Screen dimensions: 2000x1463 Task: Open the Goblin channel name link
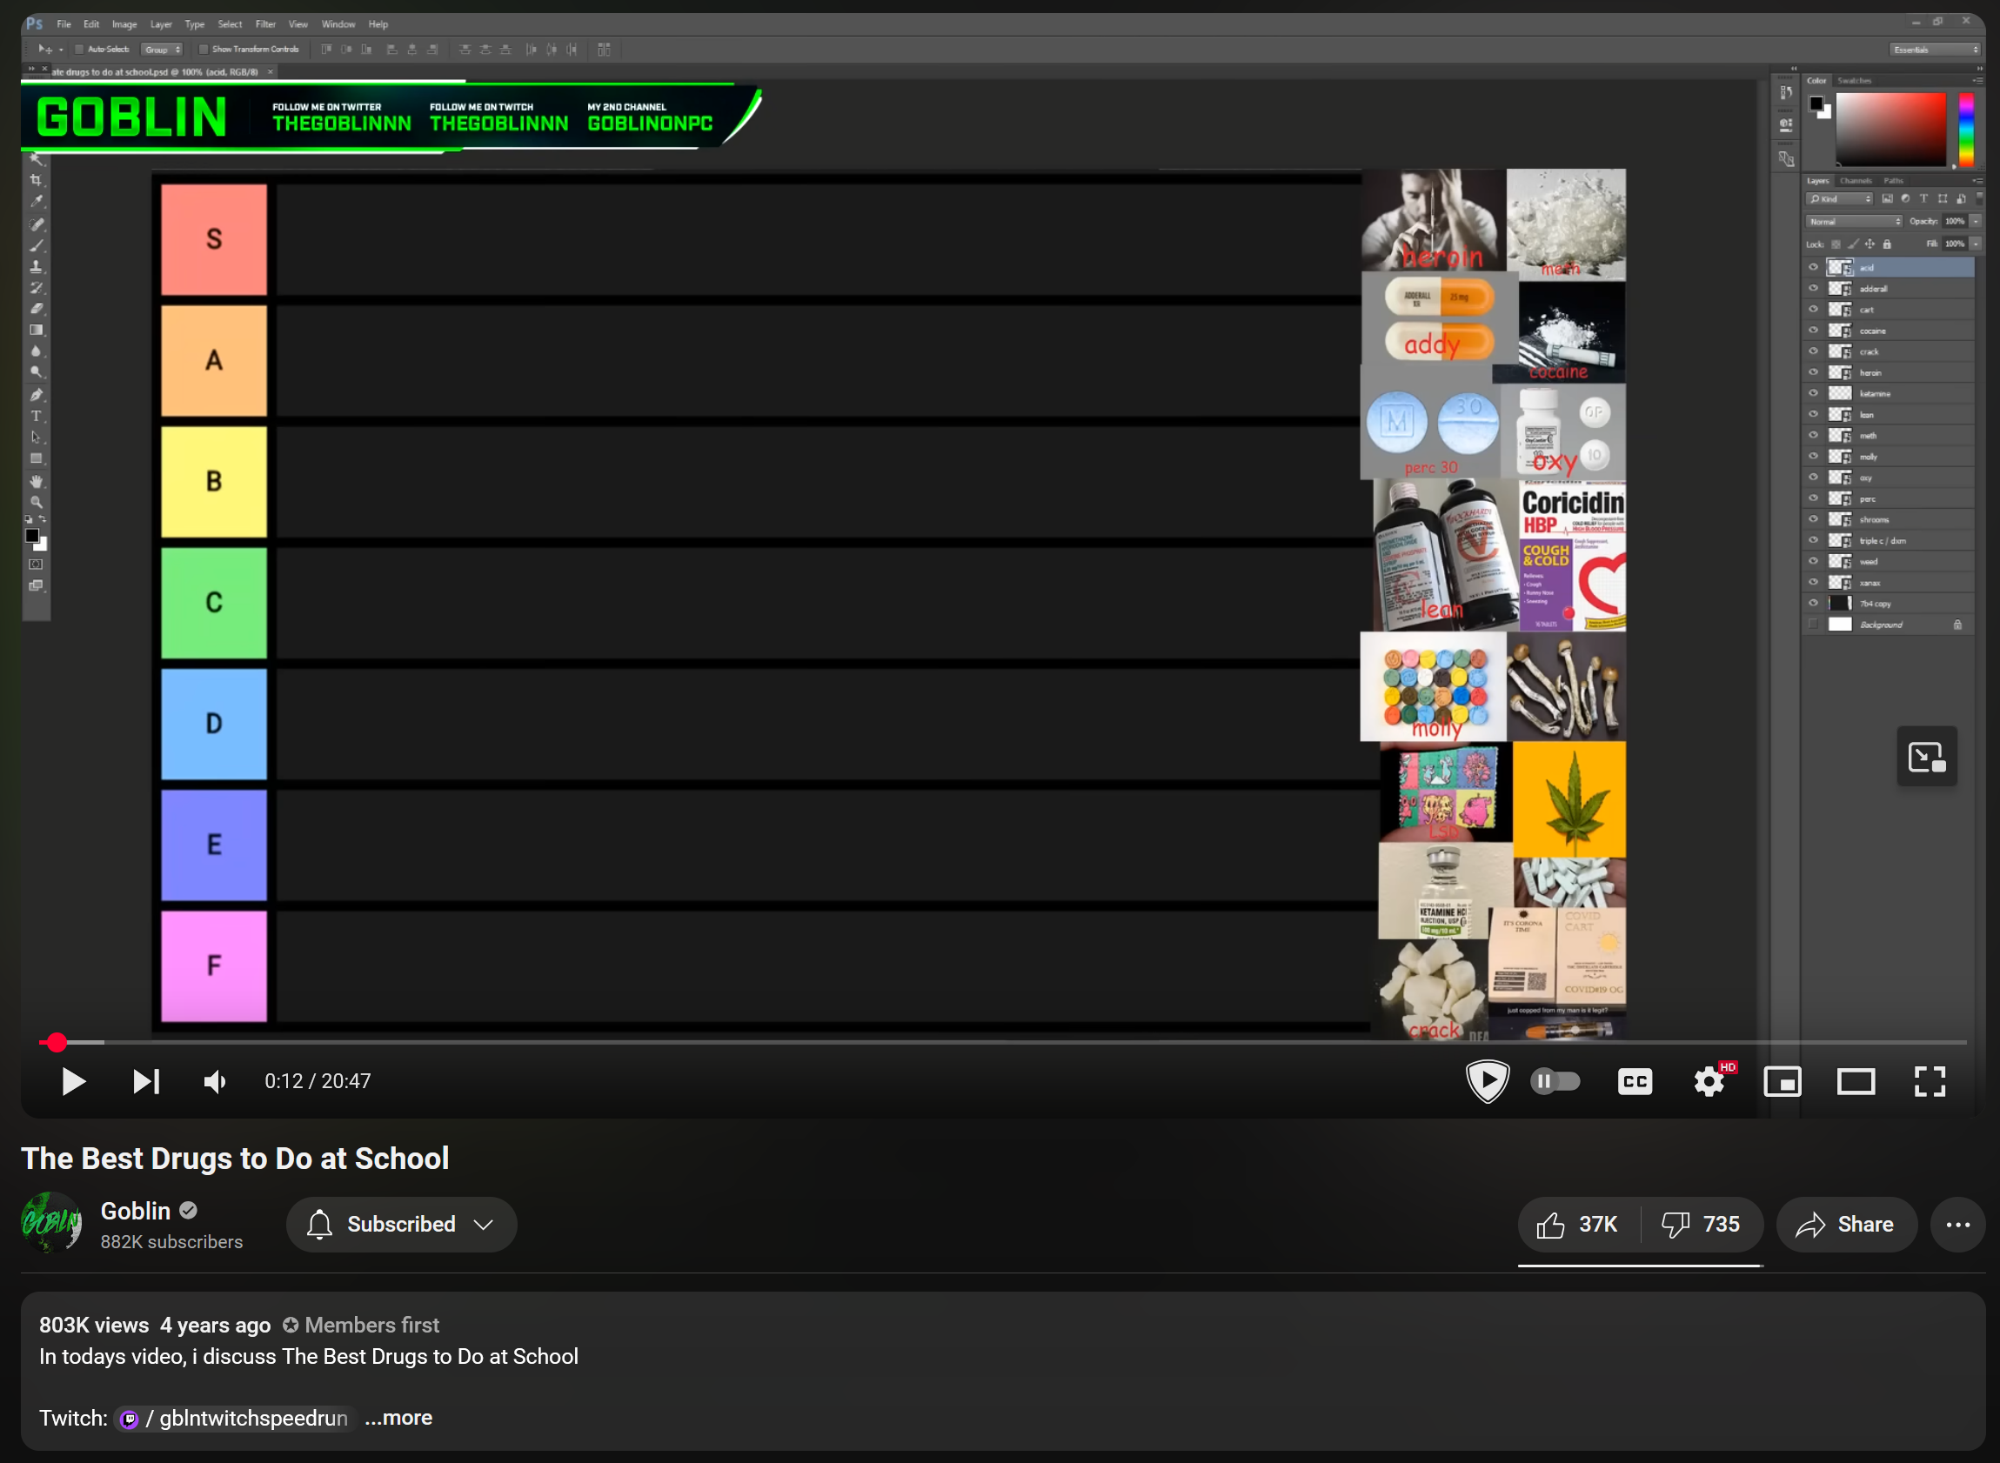point(135,1211)
